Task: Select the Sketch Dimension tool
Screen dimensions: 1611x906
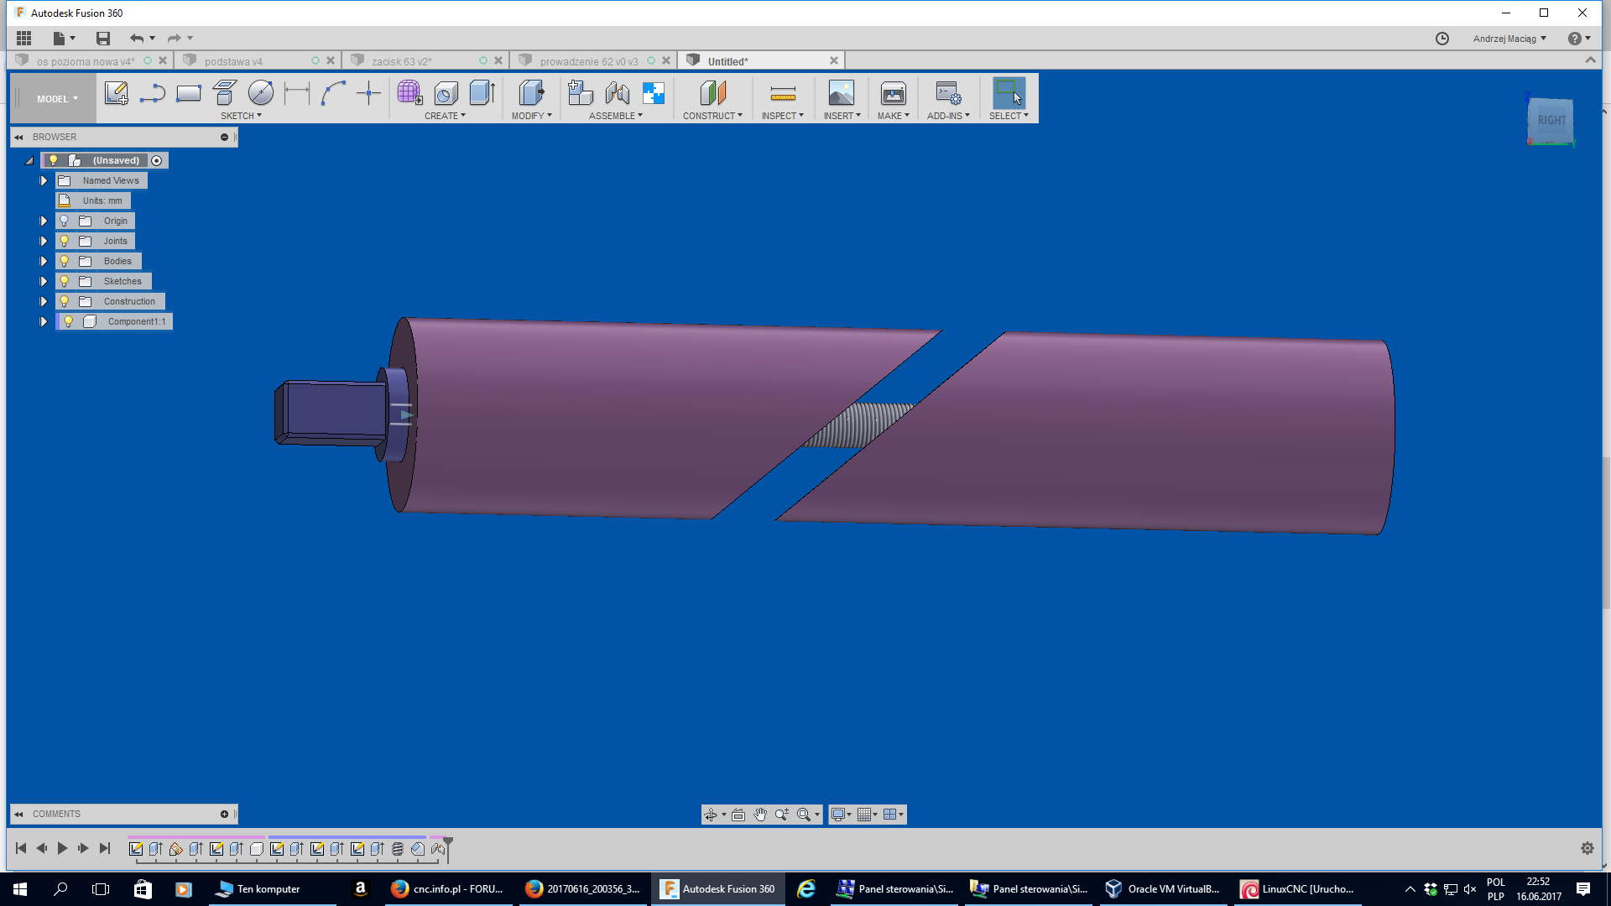Action: pos(297,93)
